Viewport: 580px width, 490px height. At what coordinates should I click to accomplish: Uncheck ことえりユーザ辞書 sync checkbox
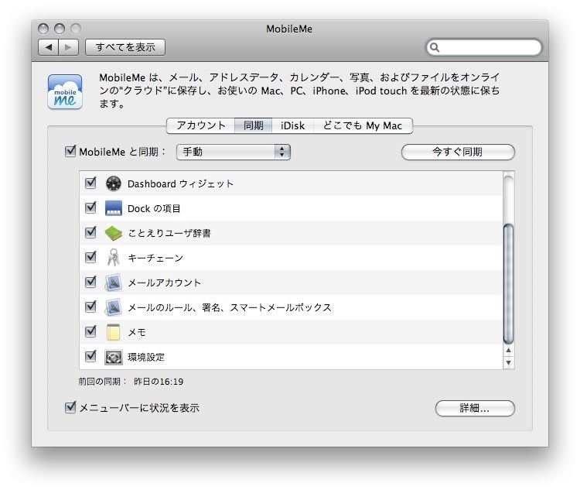90,232
